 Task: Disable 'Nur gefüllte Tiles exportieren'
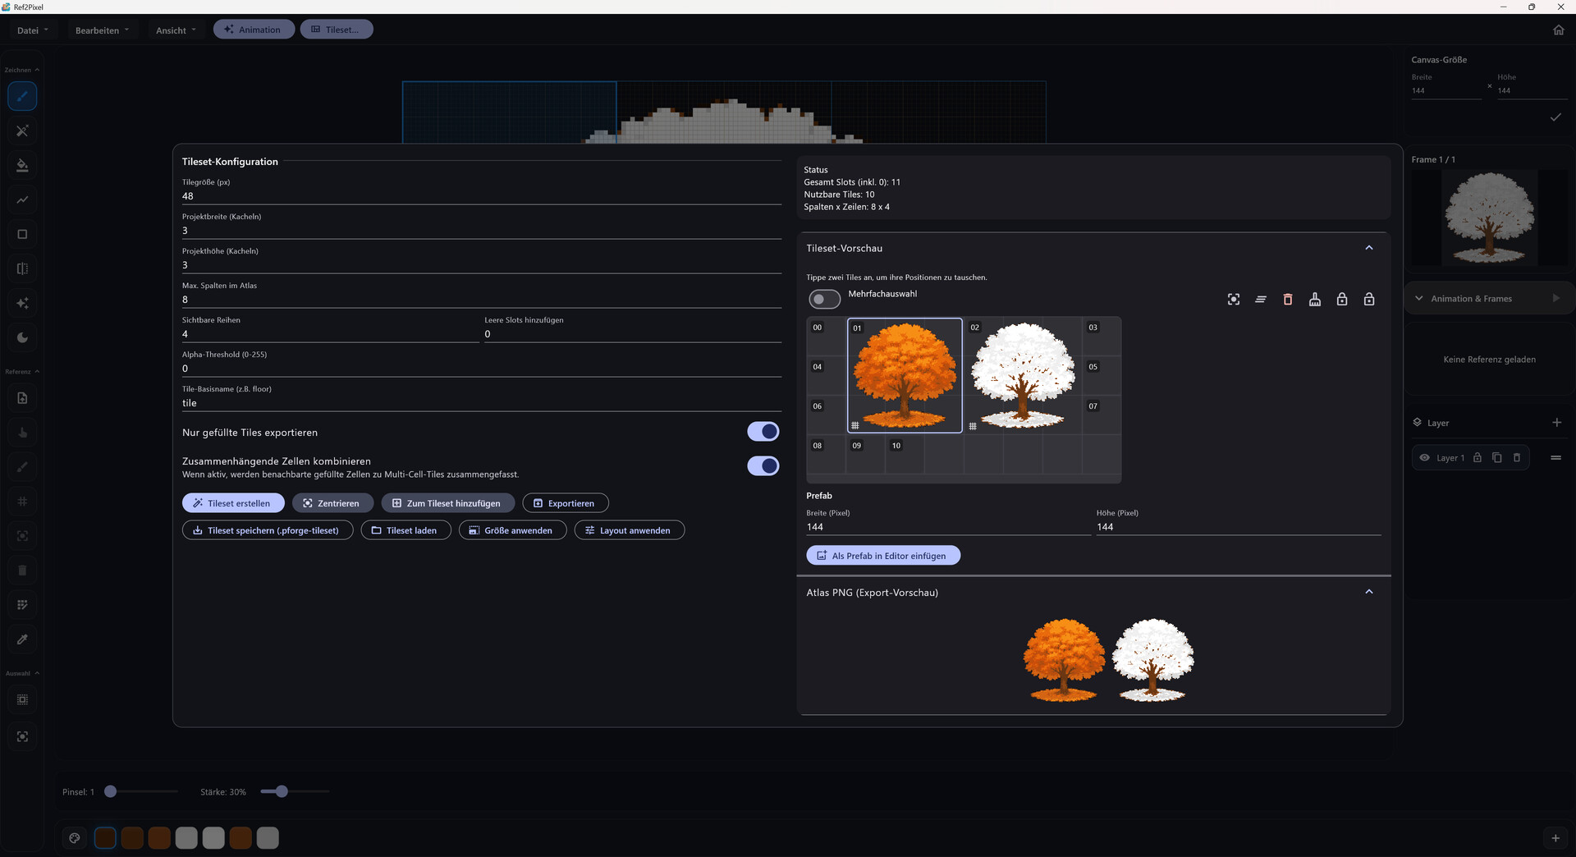(x=763, y=431)
